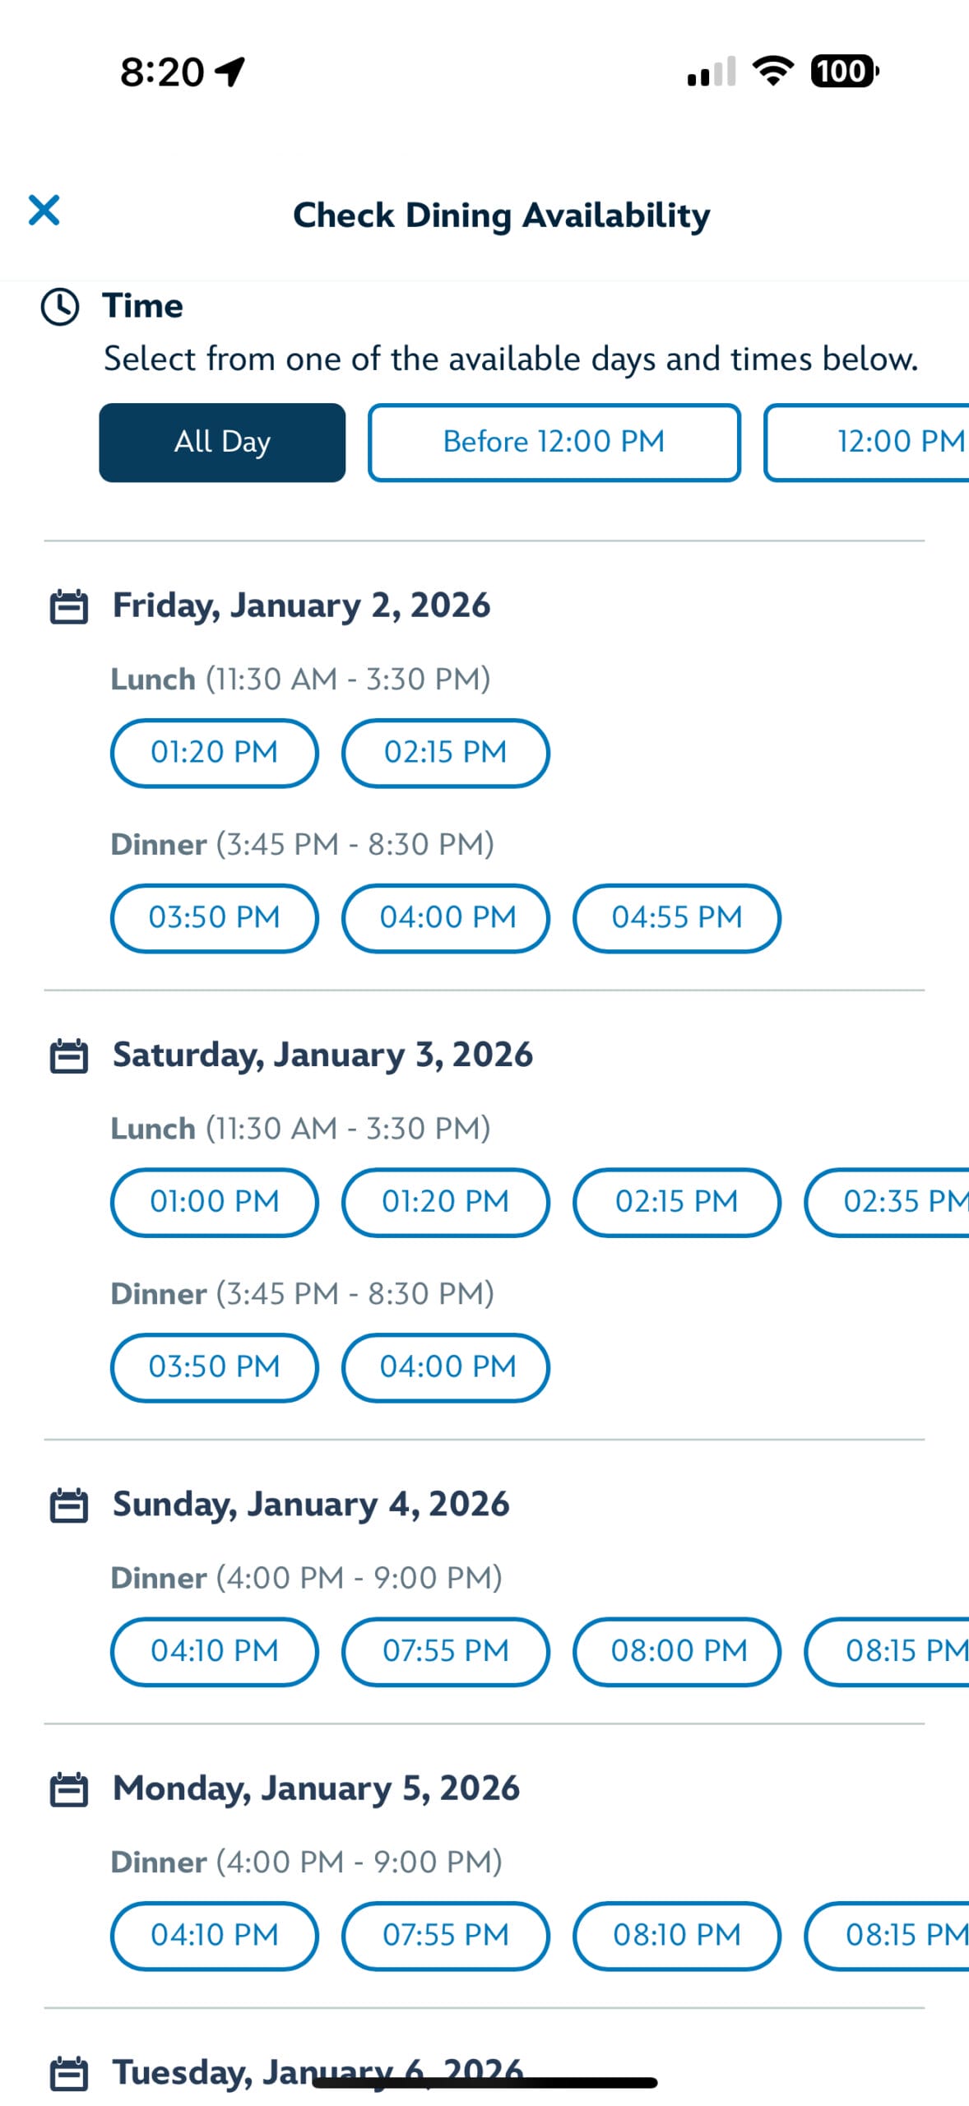Tap the home indicator bar at bottom
Viewport: 969px width, 2106px height.
click(x=484, y=2083)
